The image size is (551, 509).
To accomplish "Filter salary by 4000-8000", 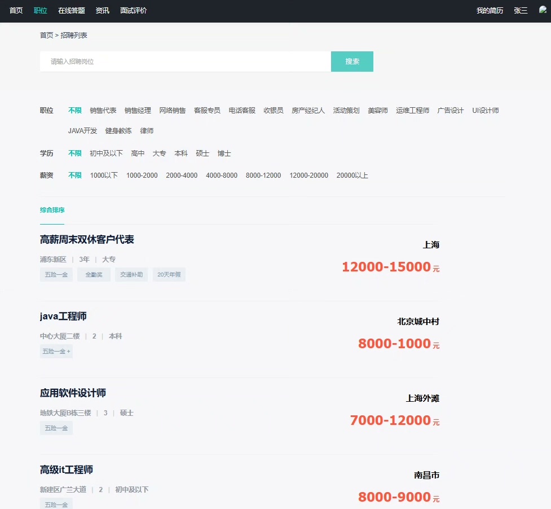I will (x=222, y=175).
